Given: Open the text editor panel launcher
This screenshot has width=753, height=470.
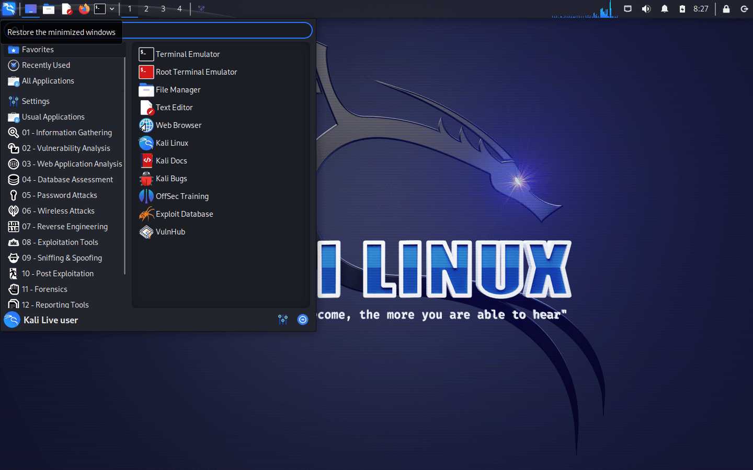Looking at the screenshot, I should tap(66, 9).
